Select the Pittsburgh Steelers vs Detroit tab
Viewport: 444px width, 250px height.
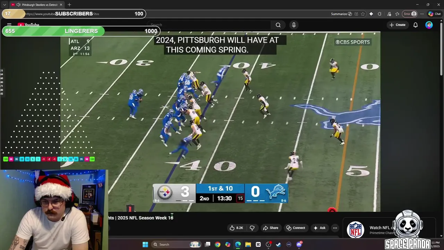[37, 5]
